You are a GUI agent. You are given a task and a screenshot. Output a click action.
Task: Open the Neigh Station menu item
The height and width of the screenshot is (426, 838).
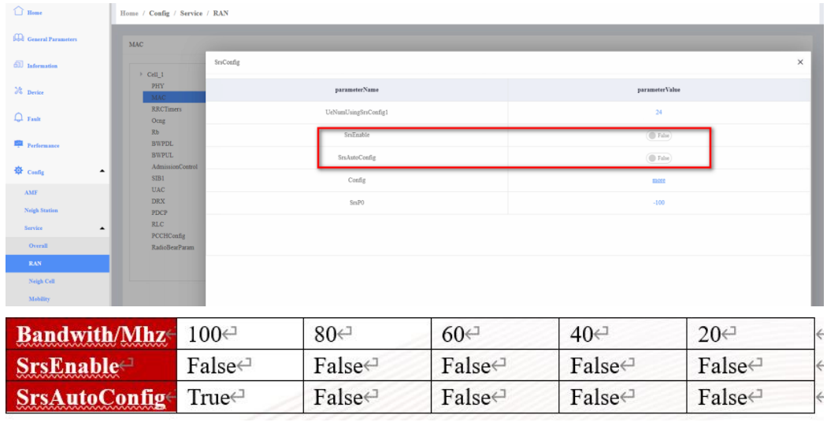pos(41,210)
